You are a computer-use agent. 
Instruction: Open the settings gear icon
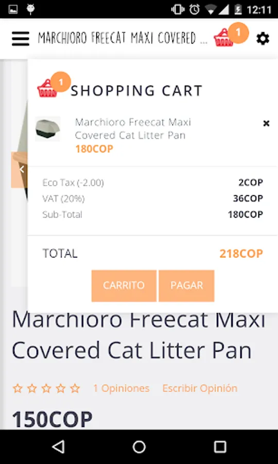pyautogui.click(x=263, y=39)
